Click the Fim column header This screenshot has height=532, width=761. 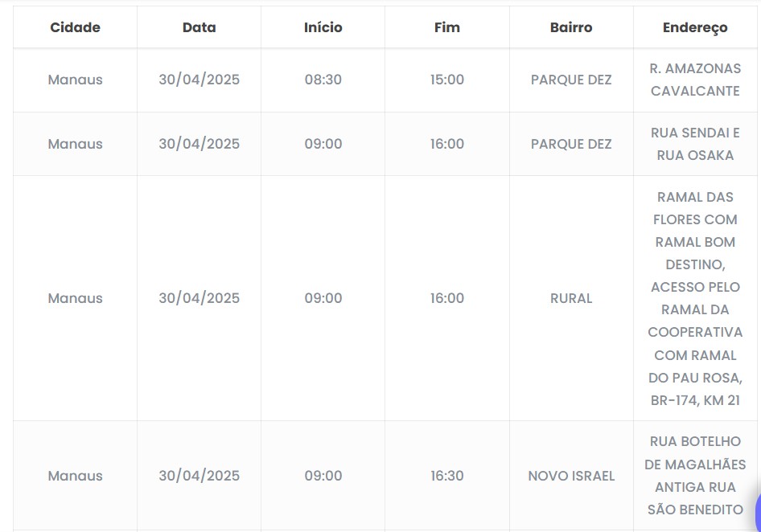tap(446, 27)
